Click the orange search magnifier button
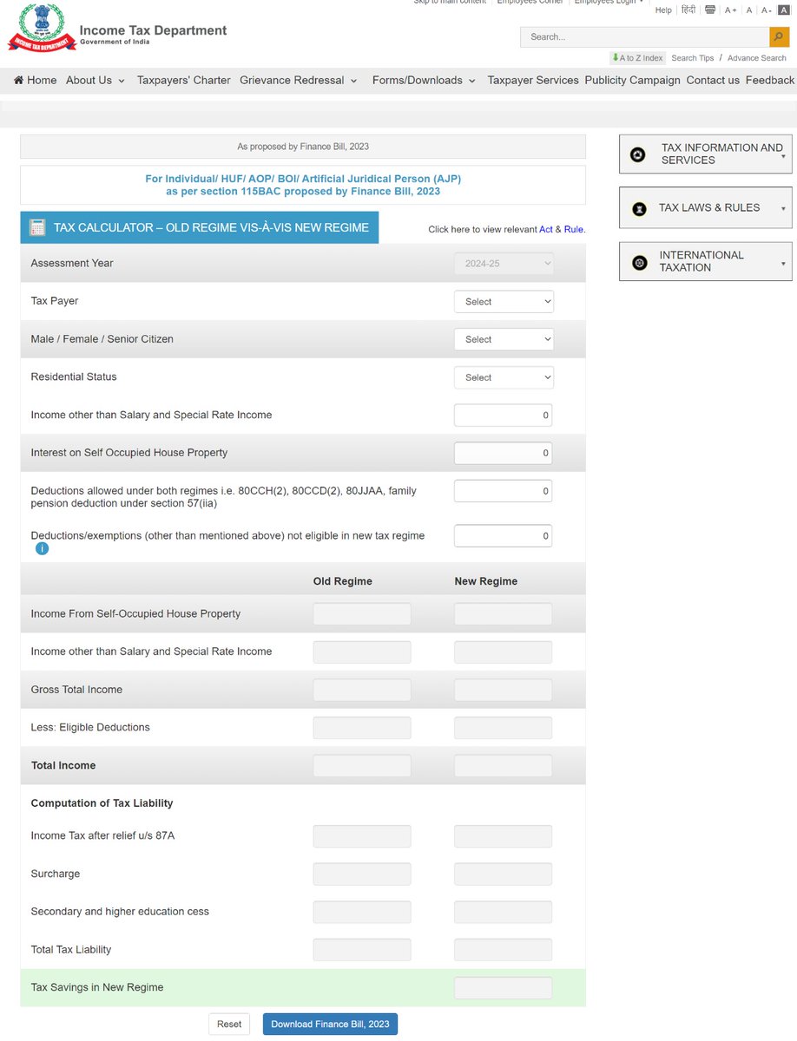 point(780,36)
